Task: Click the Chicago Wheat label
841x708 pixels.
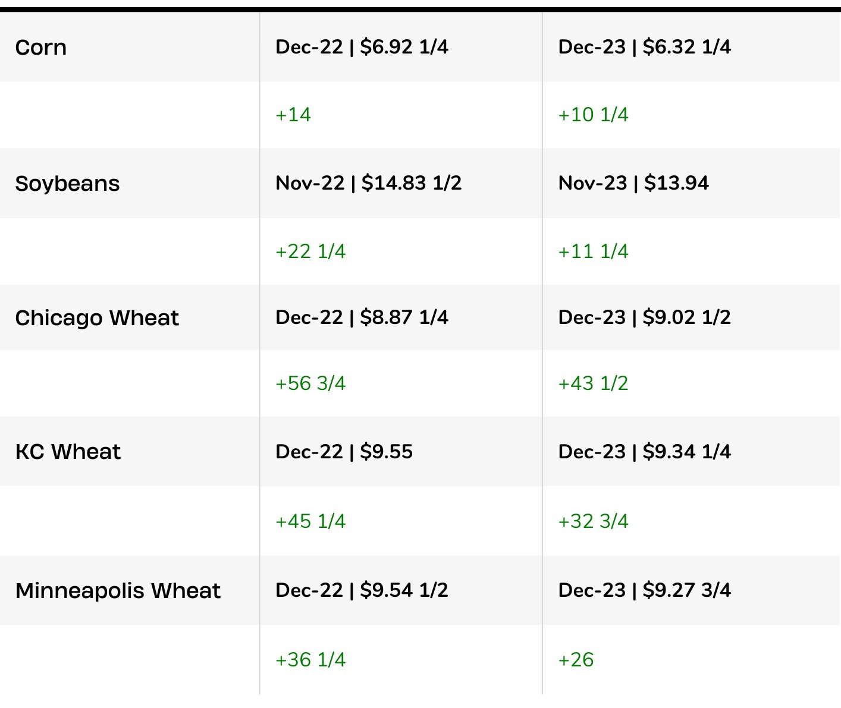Action: pos(97,318)
